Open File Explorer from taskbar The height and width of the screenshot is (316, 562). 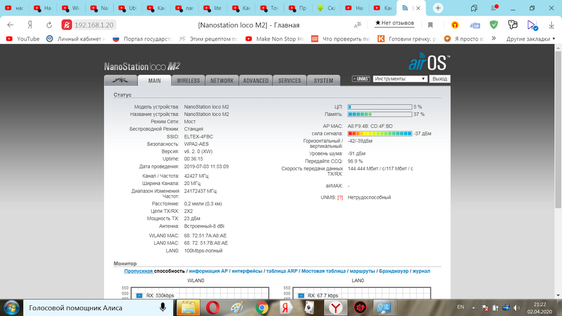click(x=188, y=308)
